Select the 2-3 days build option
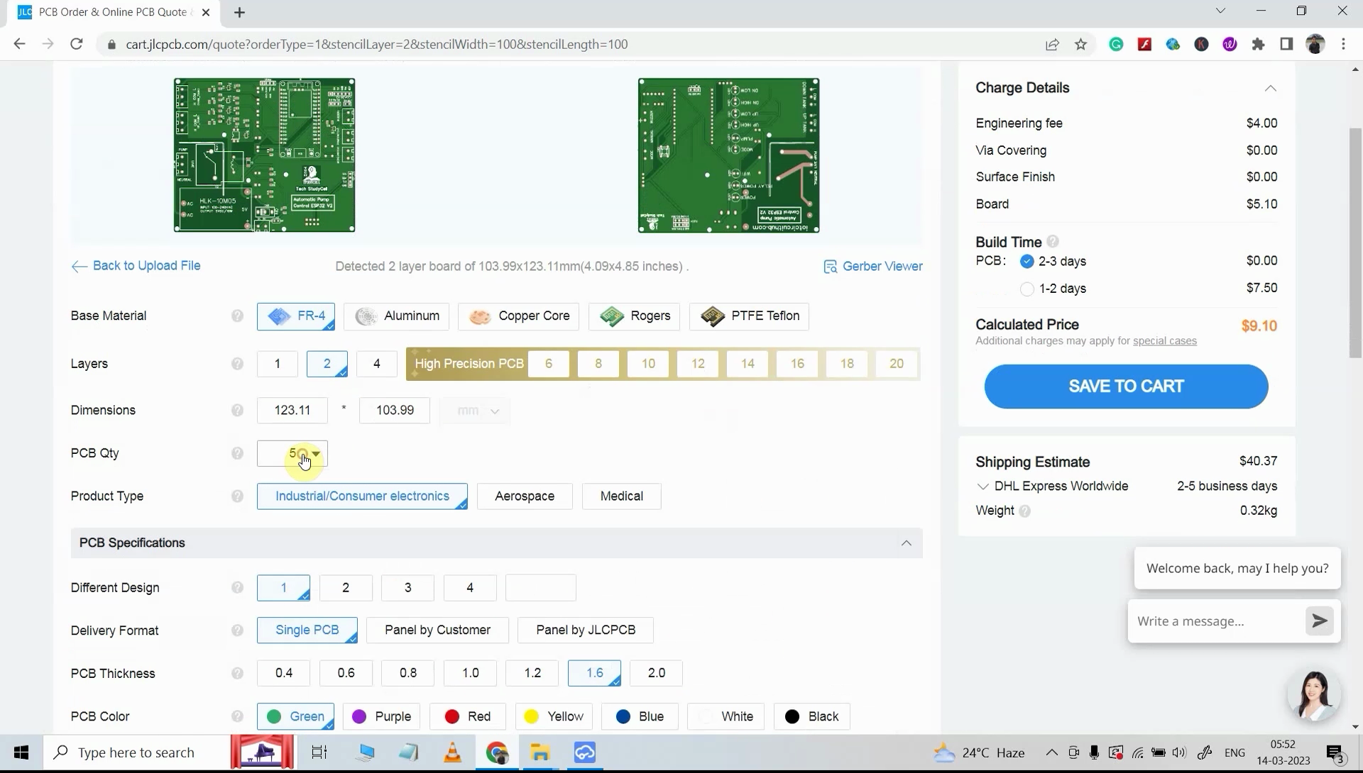Screen dimensions: 1363x773 tap(1027, 262)
